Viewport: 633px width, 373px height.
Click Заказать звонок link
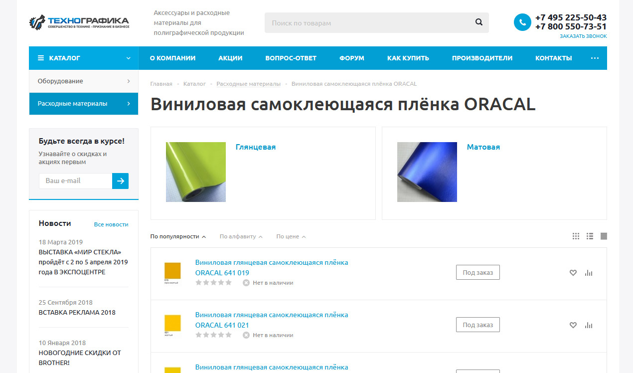point(583,36)
